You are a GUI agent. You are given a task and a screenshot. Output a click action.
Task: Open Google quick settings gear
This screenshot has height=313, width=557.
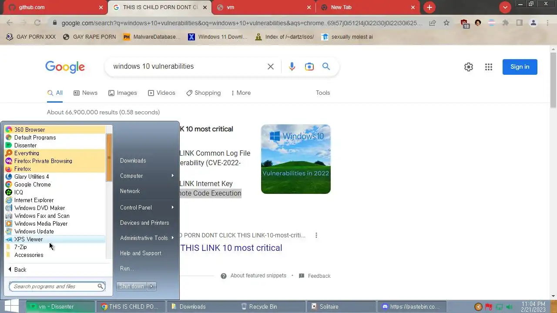[x=469, y=67]
